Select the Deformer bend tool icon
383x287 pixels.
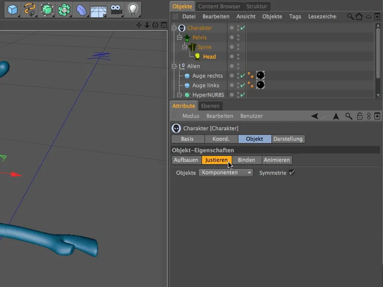coord(81,10)
